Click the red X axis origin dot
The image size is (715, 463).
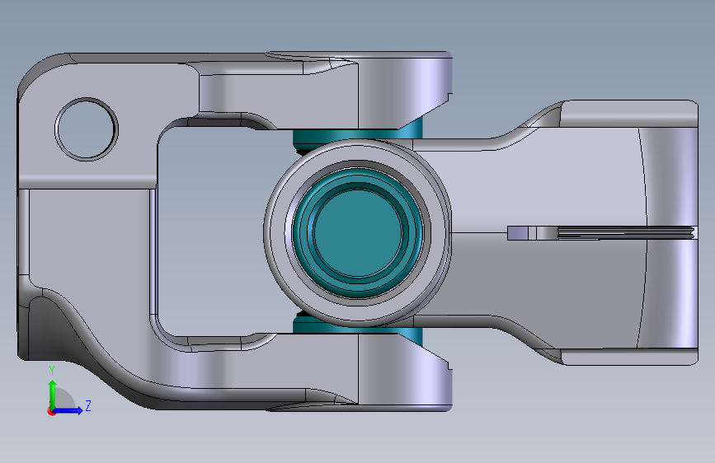pyautogui.click(x=51, y=411)
